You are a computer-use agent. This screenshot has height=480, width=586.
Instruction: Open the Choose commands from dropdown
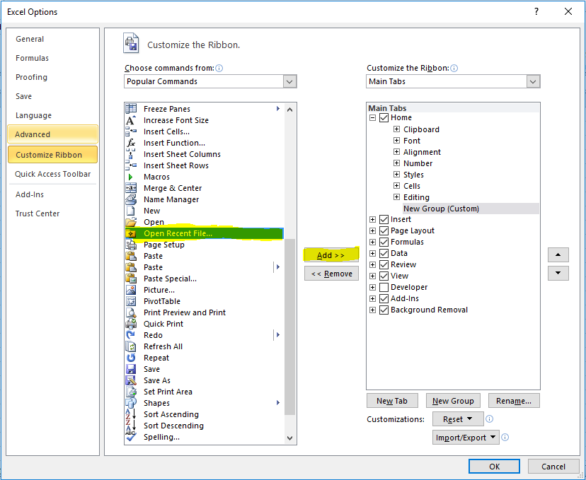point(289,81)
